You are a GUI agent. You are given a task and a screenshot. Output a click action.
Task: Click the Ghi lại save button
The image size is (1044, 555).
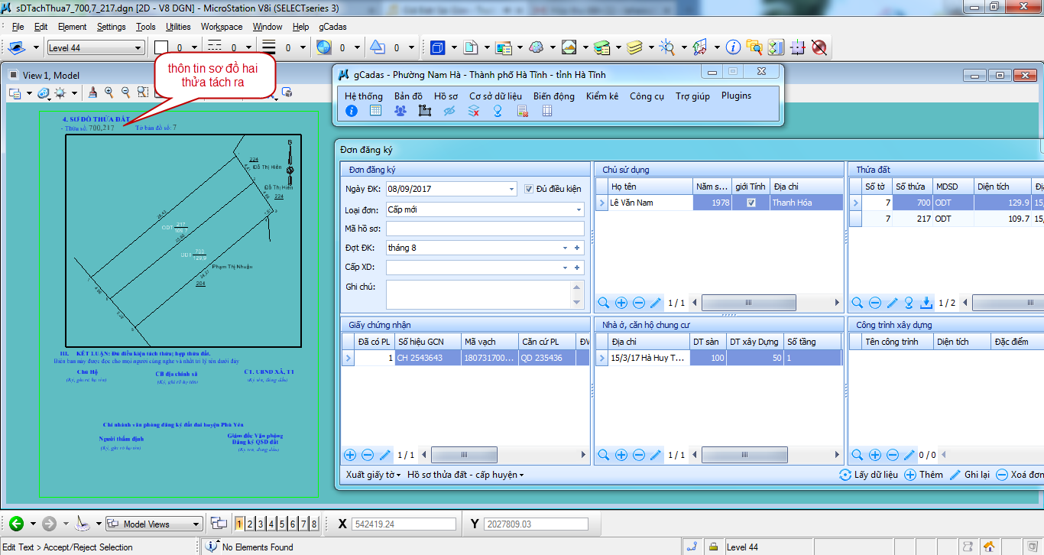coord(969,475)
